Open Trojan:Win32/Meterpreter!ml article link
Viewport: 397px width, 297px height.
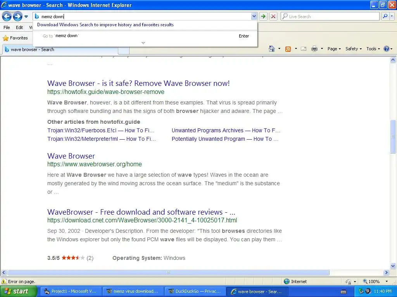coord(102,139)
